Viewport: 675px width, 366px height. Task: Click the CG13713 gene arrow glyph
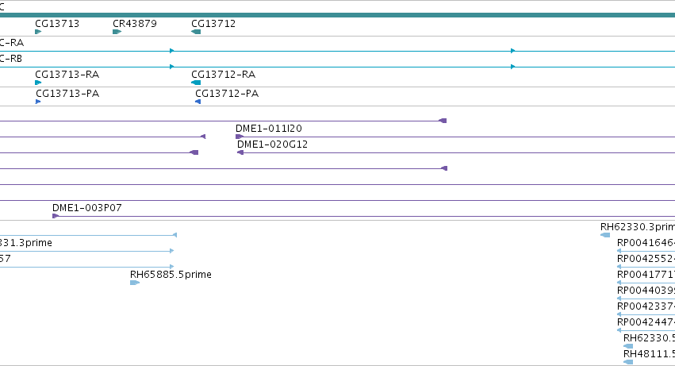click(x=38, y=32)
